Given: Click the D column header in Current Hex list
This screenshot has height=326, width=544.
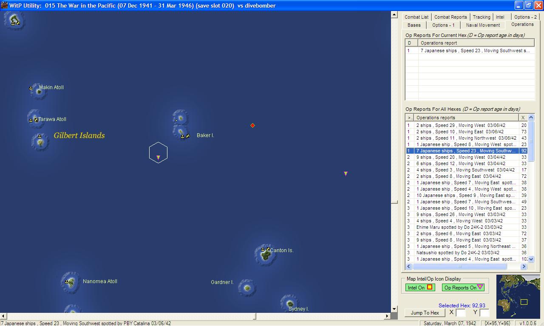Looking at the screenshot, I should (x=411, y=43).
